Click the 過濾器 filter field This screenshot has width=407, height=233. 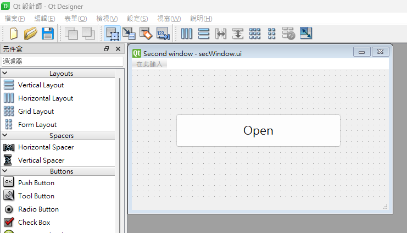click(62, 62)
